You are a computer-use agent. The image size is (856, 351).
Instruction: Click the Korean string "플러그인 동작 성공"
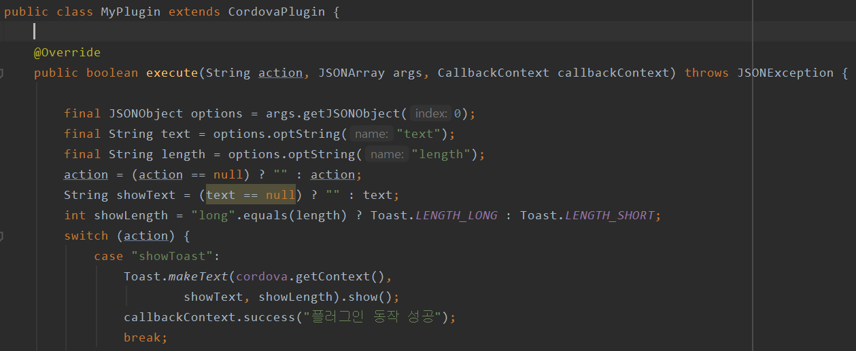pyautogui.click(x=373, y=317)
